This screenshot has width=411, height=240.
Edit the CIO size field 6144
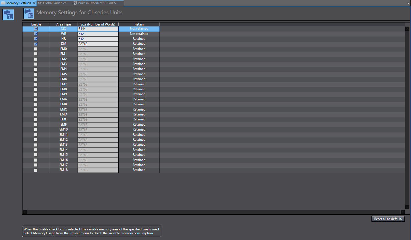(x=98, y=29)
